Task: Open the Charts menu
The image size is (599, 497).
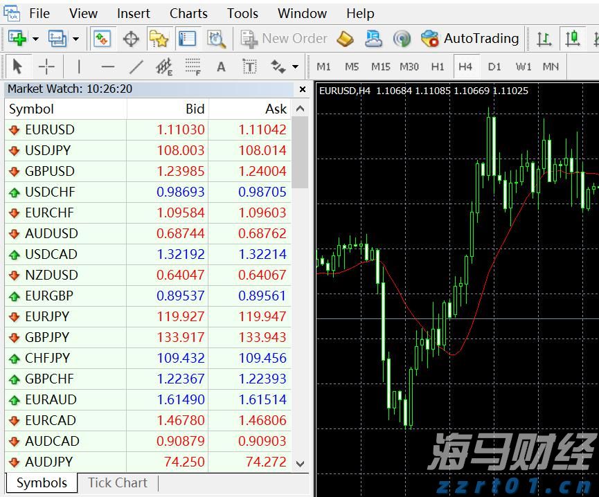Action: click(188, 13)
